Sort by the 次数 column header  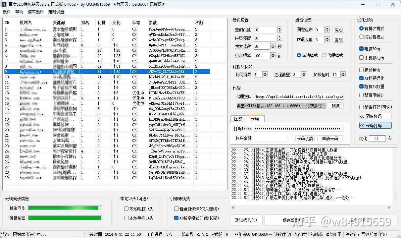(202, 23)
